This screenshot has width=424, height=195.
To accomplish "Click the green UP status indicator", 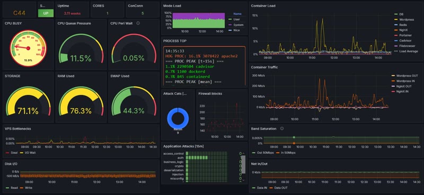I will tap(46, 13).
